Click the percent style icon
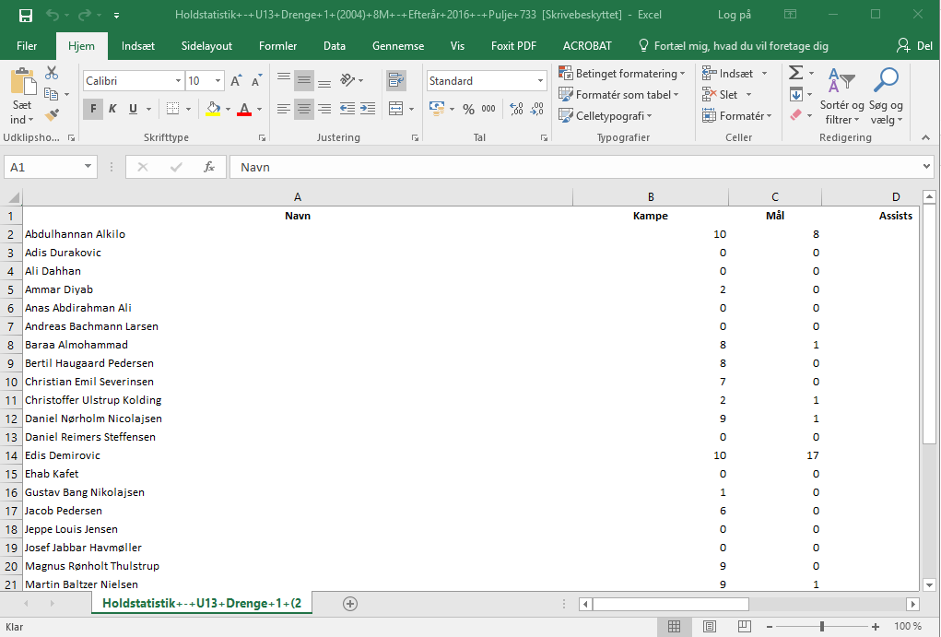Screen dimensions: 941x637 pyautogui.click(x=468, y=109)
